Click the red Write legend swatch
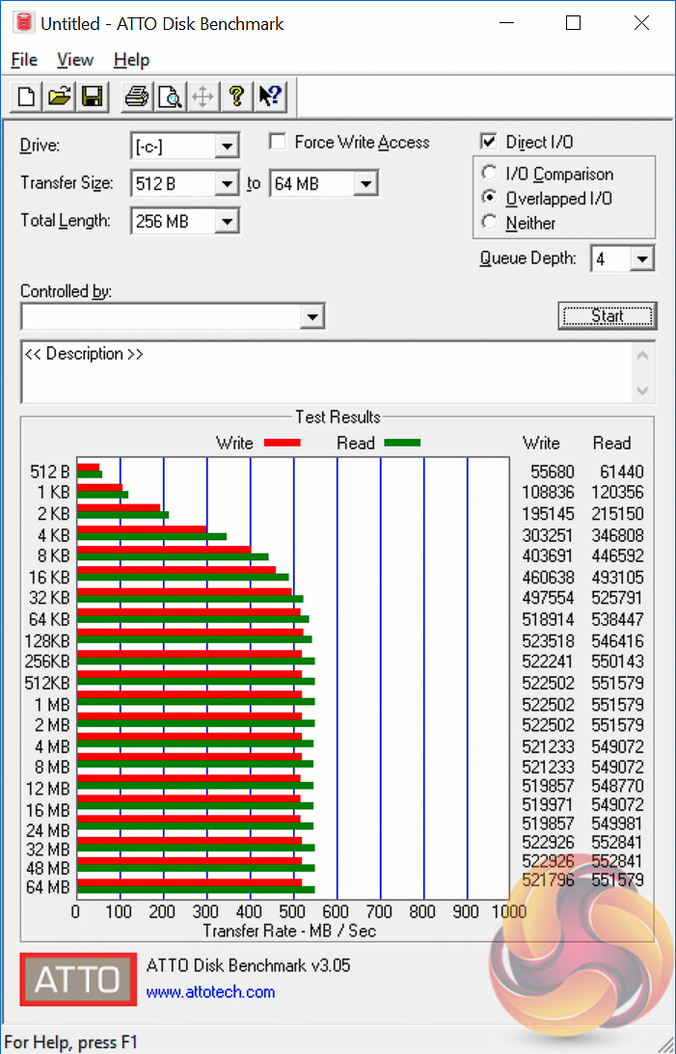This screenshot has width=676, height=1054. point(283,443)
